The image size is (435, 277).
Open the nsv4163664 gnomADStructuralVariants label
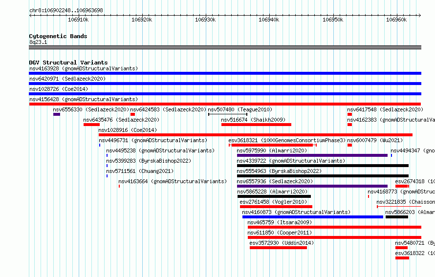[x=173, y=181]
